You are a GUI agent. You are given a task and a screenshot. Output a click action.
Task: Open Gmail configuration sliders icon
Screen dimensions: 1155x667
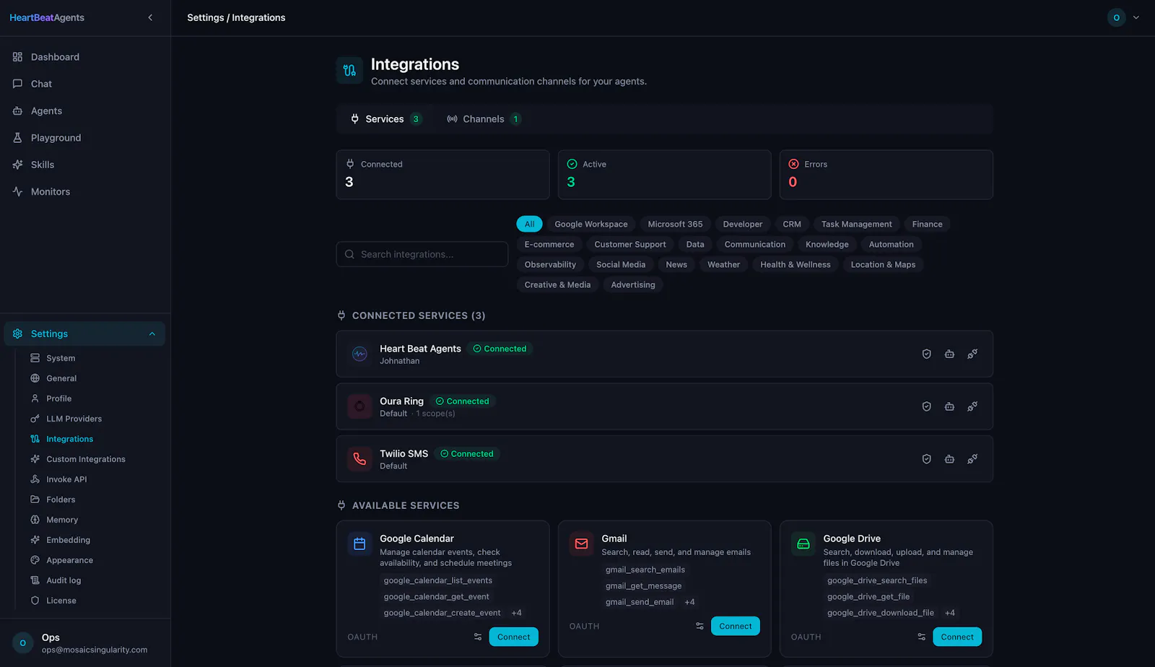(x=699, y=626)
